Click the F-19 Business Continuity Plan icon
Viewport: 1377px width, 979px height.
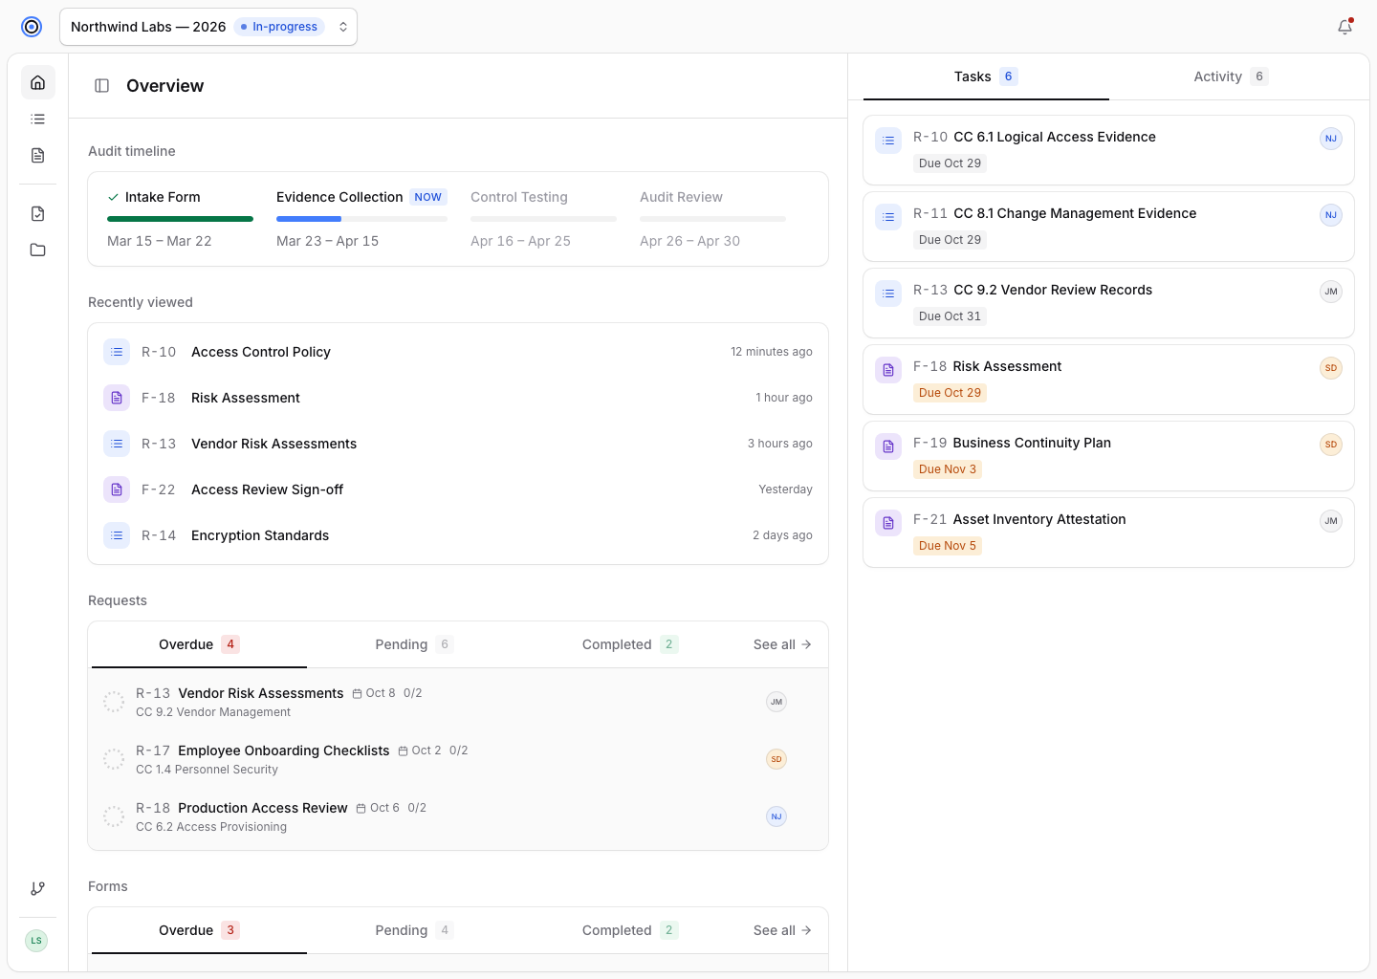click(x=888, y=446)
